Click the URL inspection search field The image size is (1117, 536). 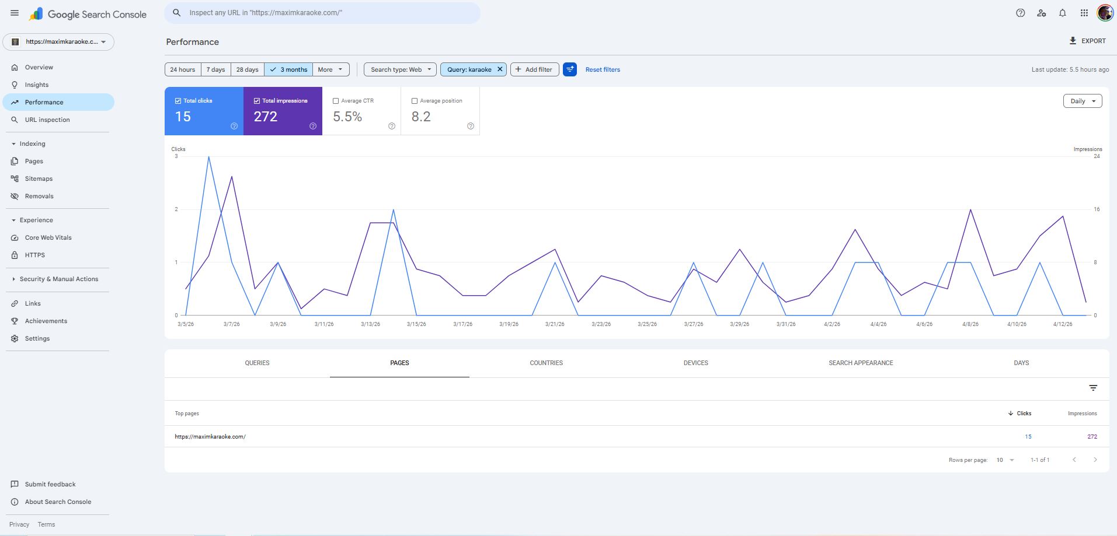pyautogui.click(x=322, y=13)
